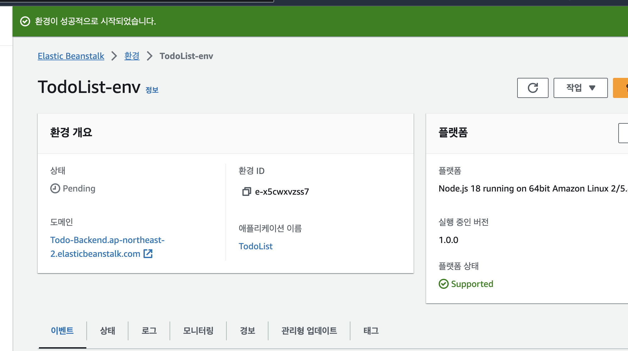The image size is (628, 351).
Task: Select the 관리형 업데이트 tab
Action: (x=309, y=331)
